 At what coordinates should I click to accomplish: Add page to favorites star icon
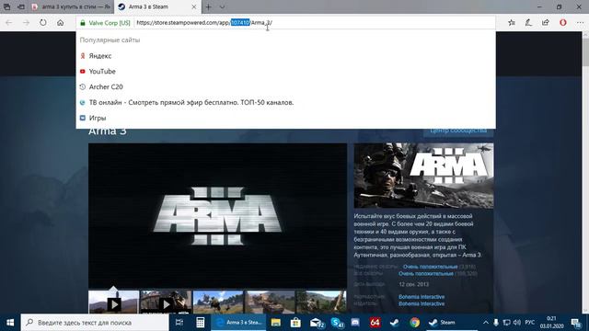point(512,22)
